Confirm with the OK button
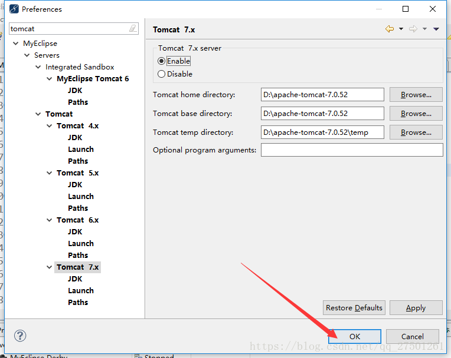 click(x=355, y=336)
